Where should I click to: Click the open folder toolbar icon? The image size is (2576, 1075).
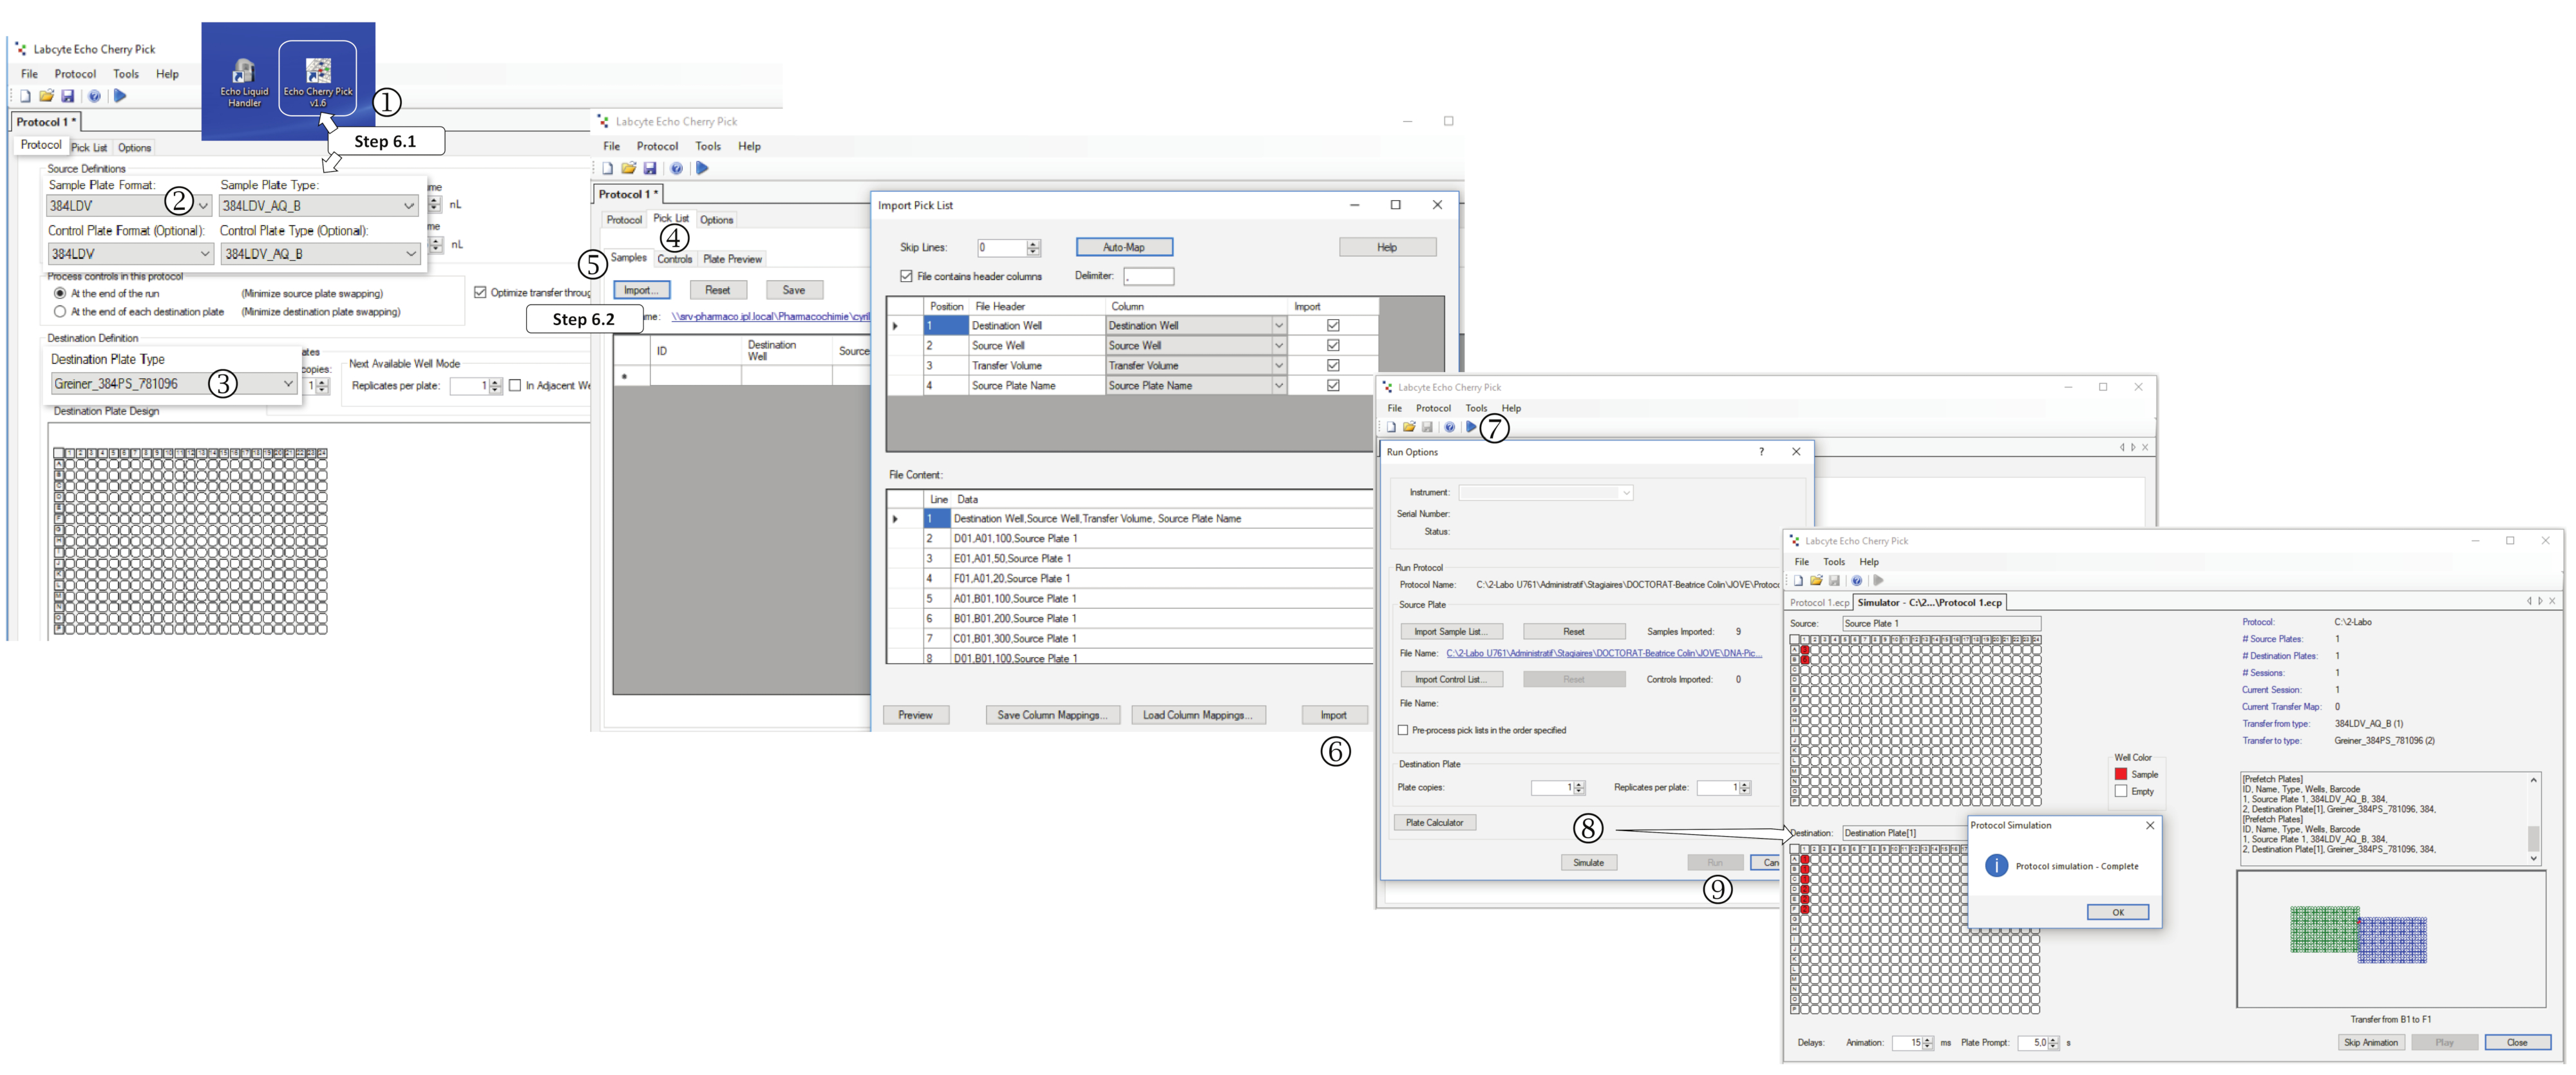click(46, 96)
